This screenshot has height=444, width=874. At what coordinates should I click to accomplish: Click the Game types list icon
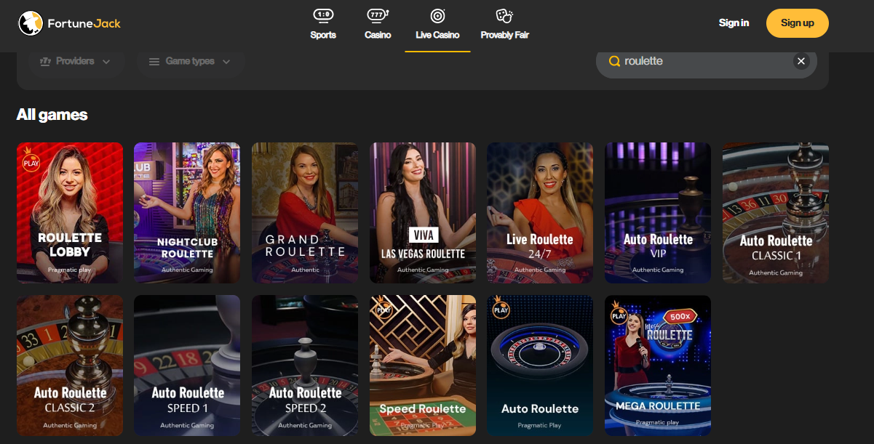154,62
